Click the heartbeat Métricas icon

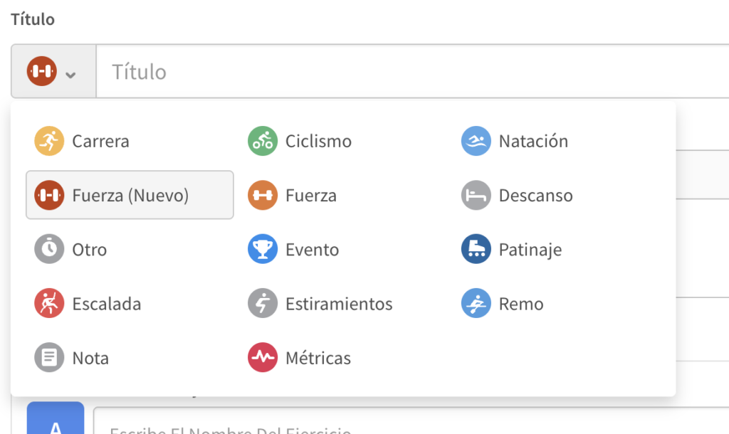tap(262, 358)
